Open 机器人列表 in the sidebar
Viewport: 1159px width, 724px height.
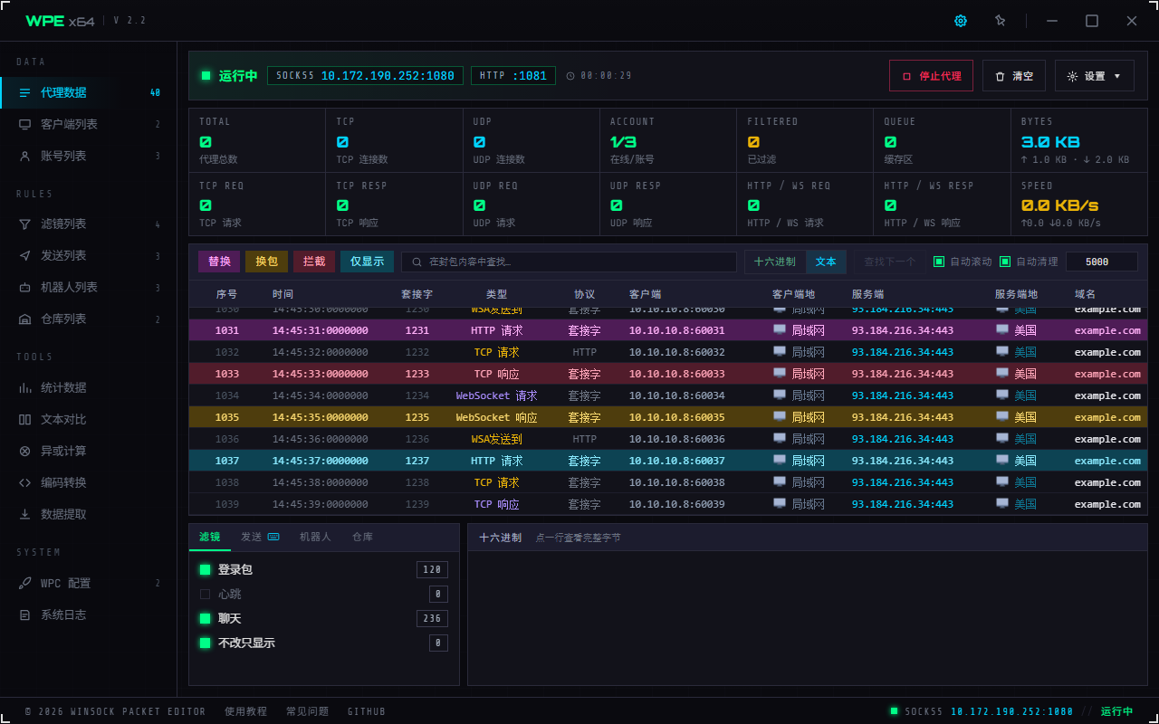[x=88, y=287]
